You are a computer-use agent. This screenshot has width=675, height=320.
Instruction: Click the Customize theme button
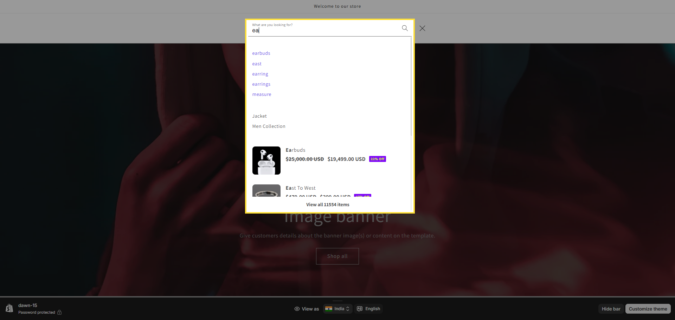pos(648,309)
